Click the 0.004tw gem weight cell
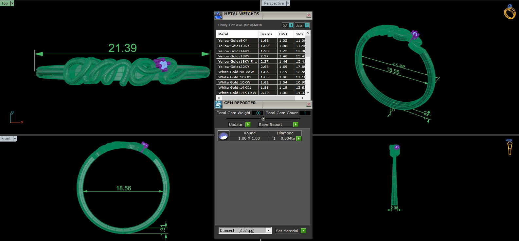This screenshot has height=241, width=519. [288, 138]
